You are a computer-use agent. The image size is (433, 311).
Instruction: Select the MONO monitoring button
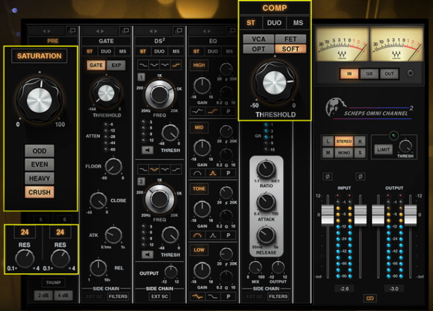point(344,153)
